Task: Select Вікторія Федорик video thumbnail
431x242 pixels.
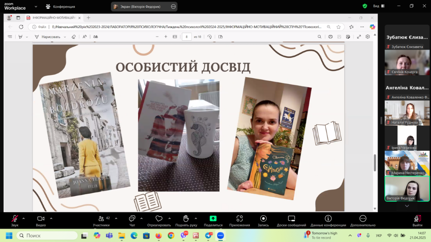Action: click(x=407, y=189)
